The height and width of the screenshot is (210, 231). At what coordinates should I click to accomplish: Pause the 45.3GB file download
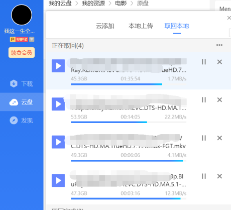[x=204, y=62]
